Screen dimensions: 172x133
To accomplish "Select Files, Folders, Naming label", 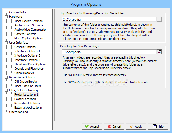I will (x=24, y=90).
